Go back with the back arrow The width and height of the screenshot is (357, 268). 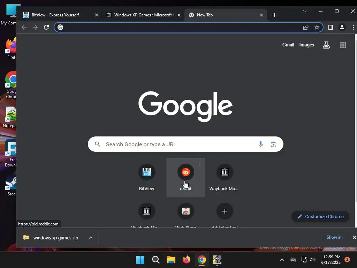(x=24, y=27)
